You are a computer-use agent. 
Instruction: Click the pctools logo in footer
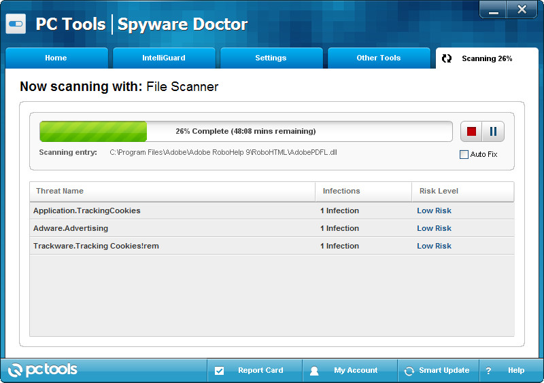[42, 370]
